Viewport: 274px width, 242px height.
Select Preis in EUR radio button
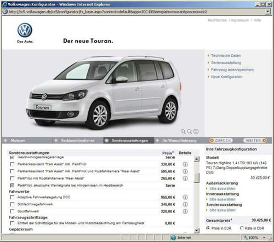(x=208, y=228)
